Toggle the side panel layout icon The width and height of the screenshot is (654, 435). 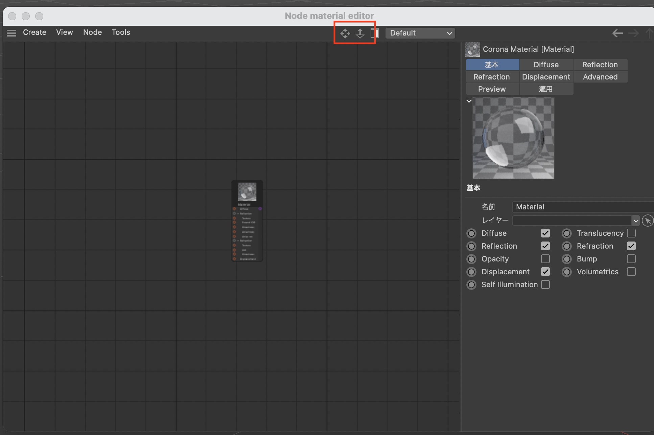click(x=374, y=33)
